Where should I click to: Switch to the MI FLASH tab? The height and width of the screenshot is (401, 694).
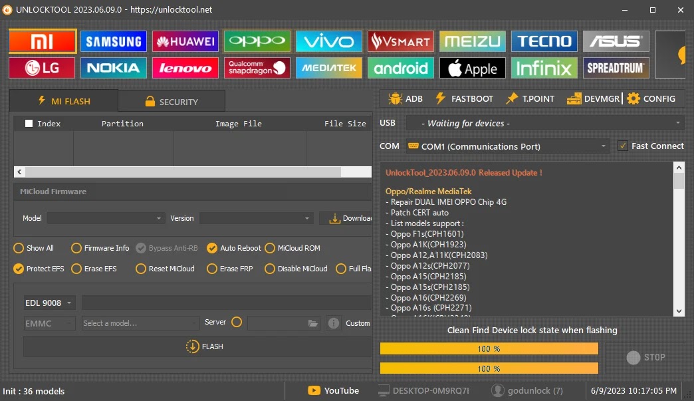64,101
